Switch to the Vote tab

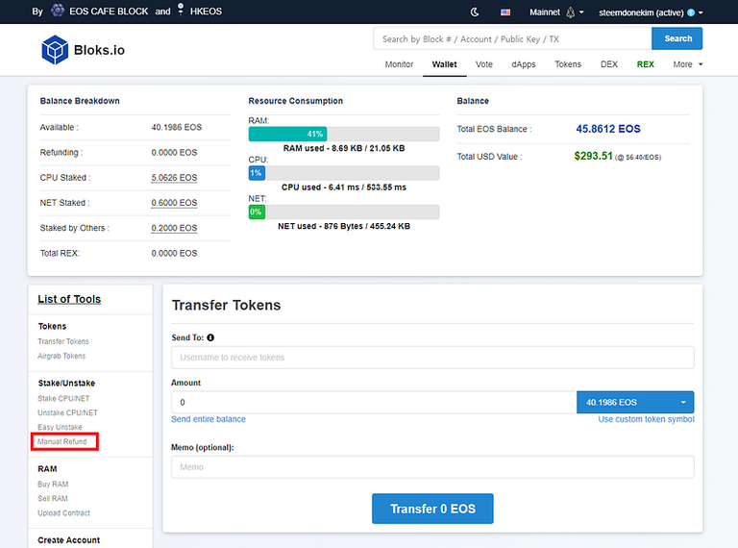[483, 64]
